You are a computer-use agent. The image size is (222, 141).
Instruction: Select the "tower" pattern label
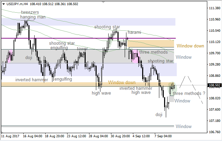point(82,48)
